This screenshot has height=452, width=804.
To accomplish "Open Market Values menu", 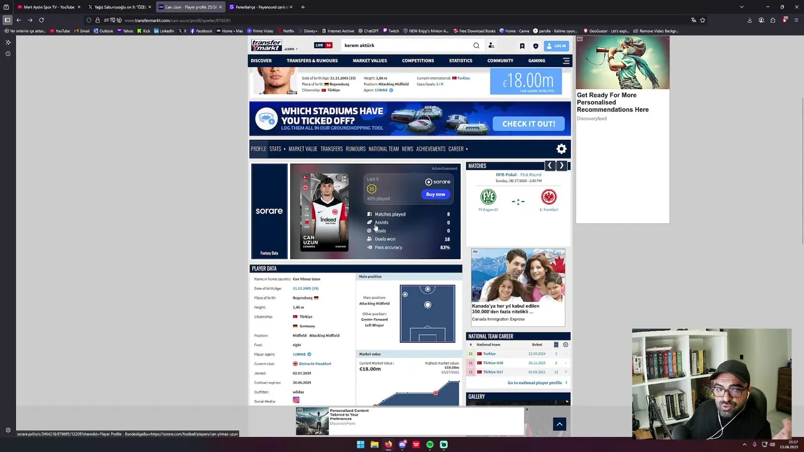I will pos(369,61).
